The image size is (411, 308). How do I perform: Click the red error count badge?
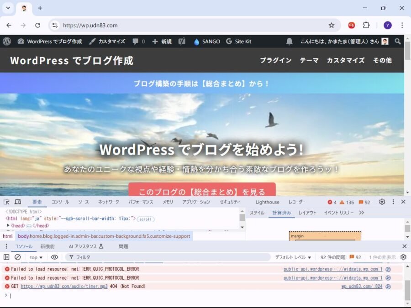[332, 202]
